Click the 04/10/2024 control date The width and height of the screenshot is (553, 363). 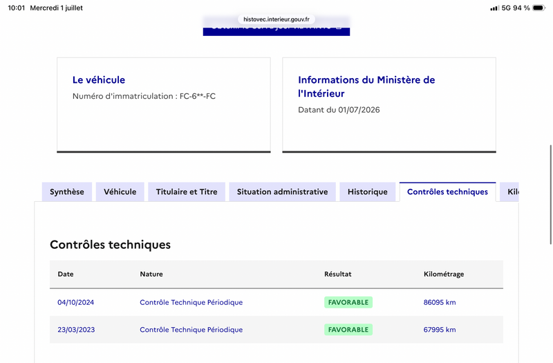click(x=76, y=302)
